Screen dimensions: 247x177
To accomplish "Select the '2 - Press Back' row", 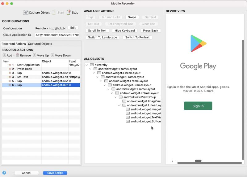I will [x=41, y=69].
